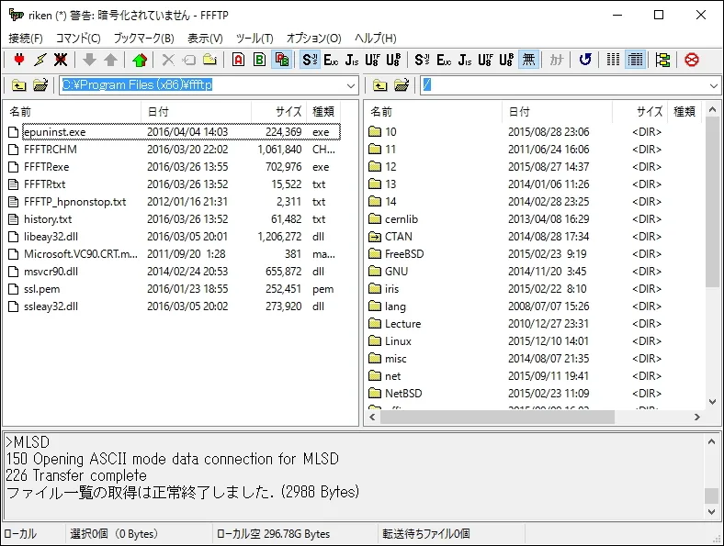Click local pane change folder icon
The height and width of the screenshot is (546, 724).
click(40, 84)
